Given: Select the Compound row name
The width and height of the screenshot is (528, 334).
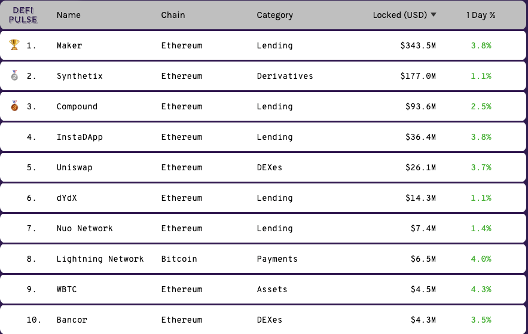Looking at the screenshot, I should click(77, 106).
